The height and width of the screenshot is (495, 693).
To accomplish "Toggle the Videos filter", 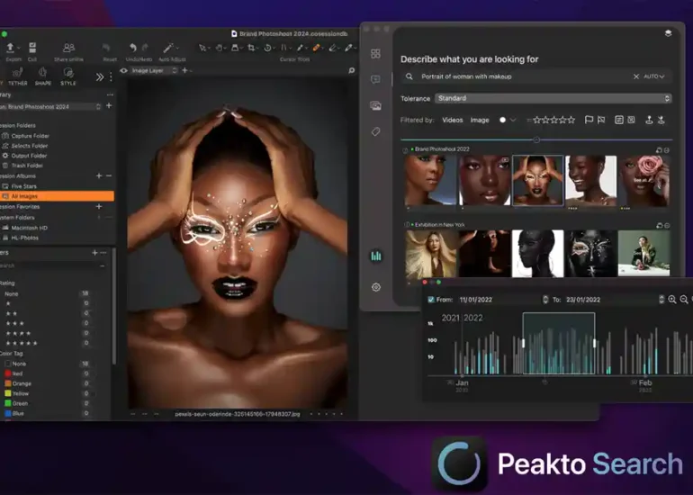I will [x=452, y=120].
